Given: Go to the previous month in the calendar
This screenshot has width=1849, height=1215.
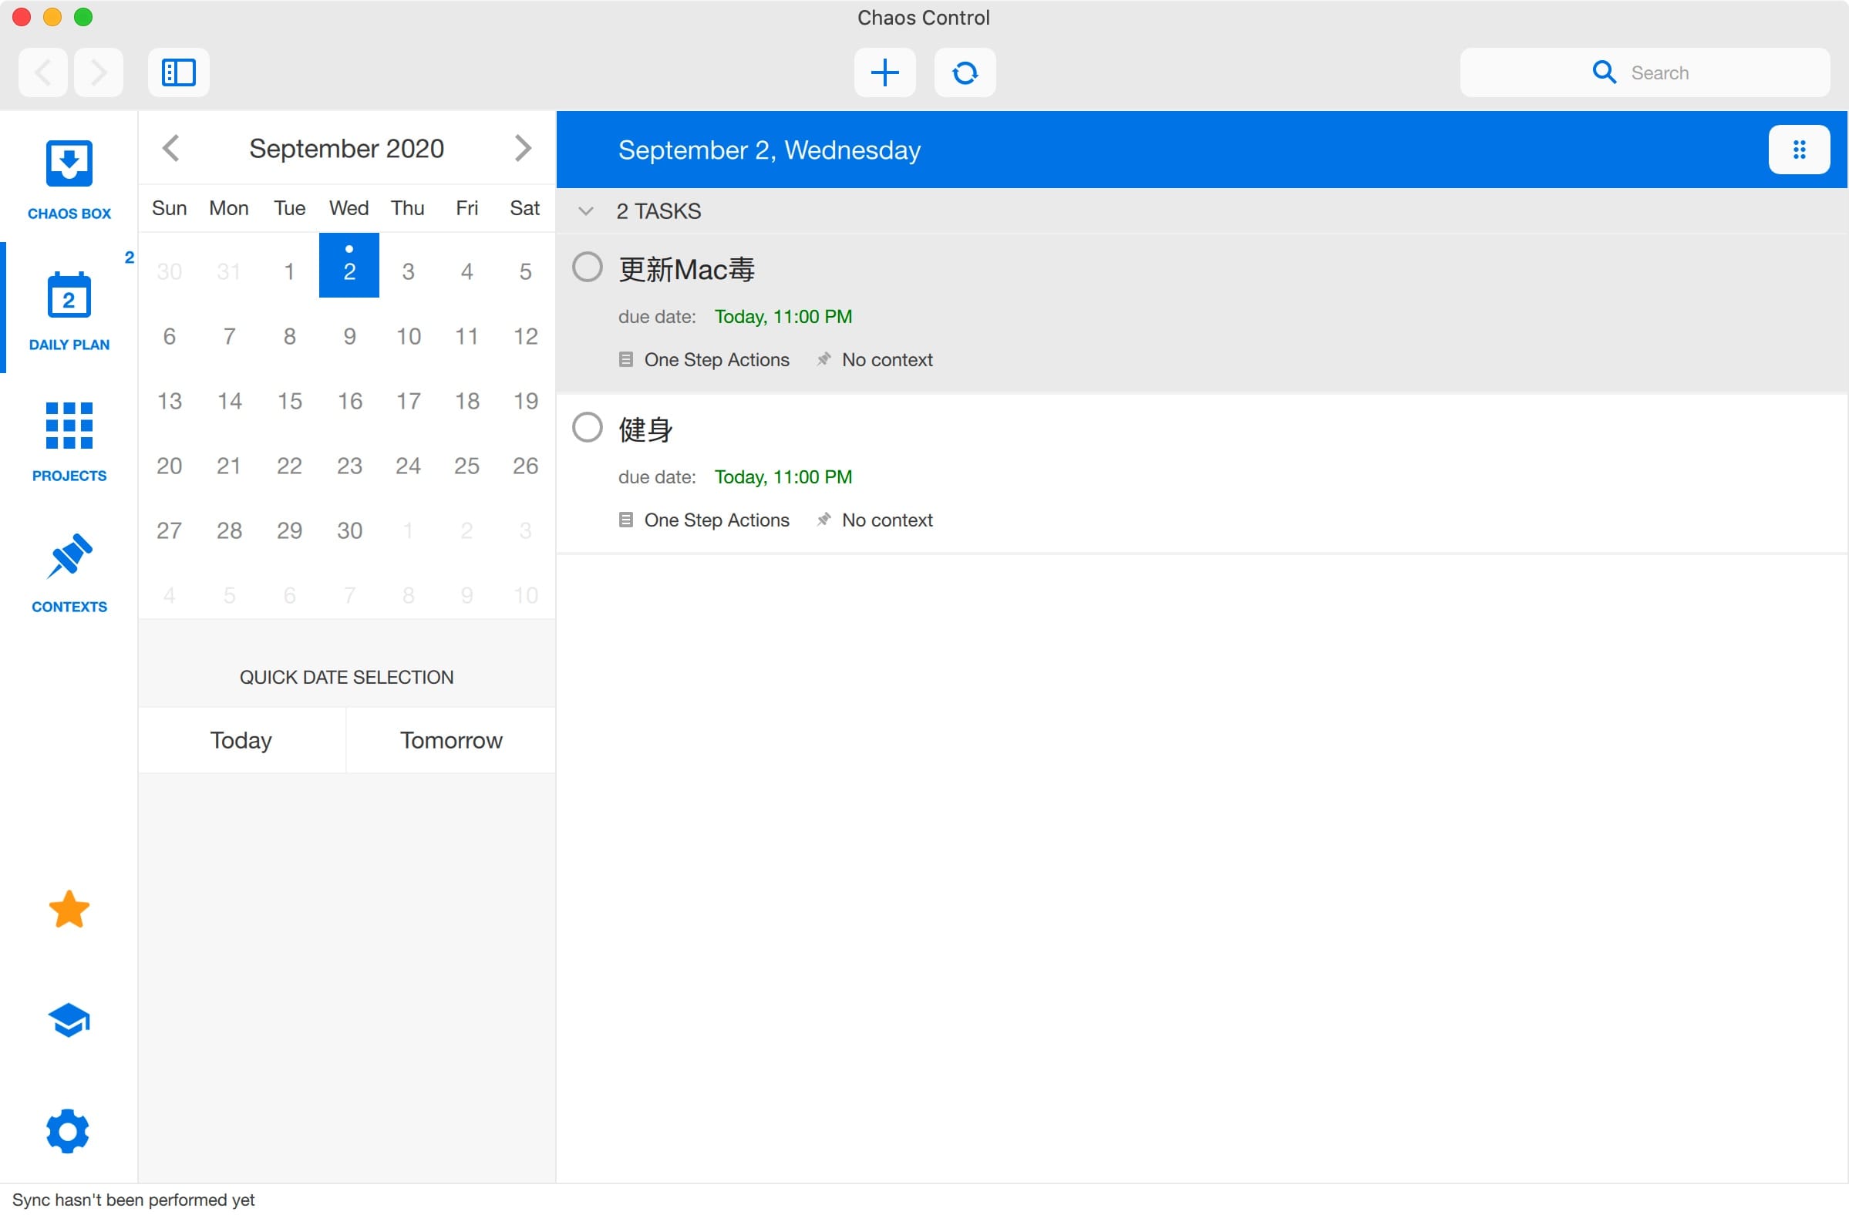Looking at the screenshot, I should 171,147.
